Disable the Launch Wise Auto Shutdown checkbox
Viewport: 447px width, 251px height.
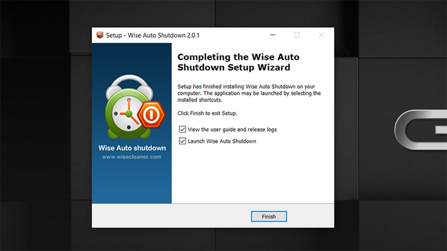point(183,141)
